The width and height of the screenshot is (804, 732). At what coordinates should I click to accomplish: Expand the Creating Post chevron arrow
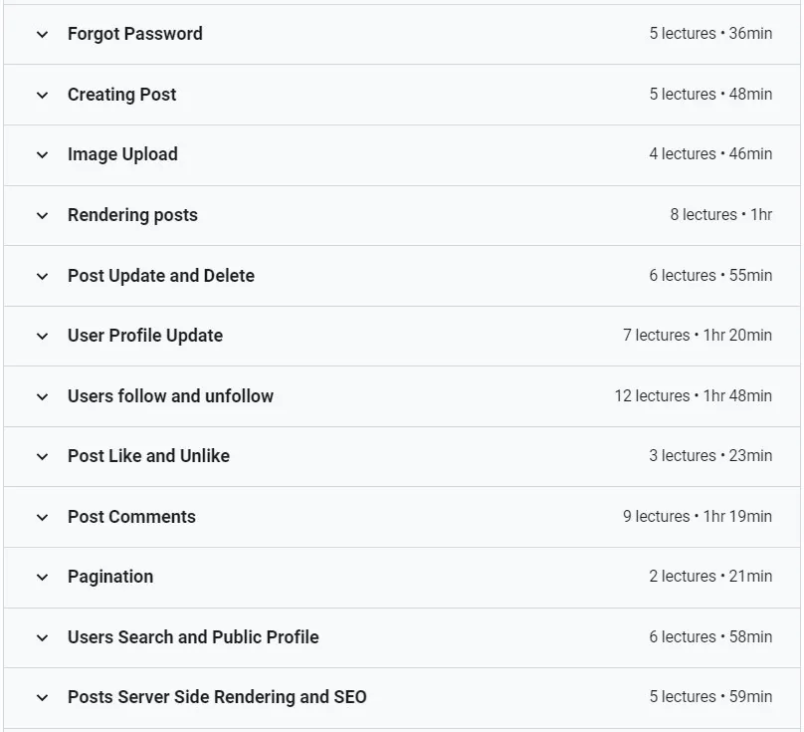tap(43, 95)
